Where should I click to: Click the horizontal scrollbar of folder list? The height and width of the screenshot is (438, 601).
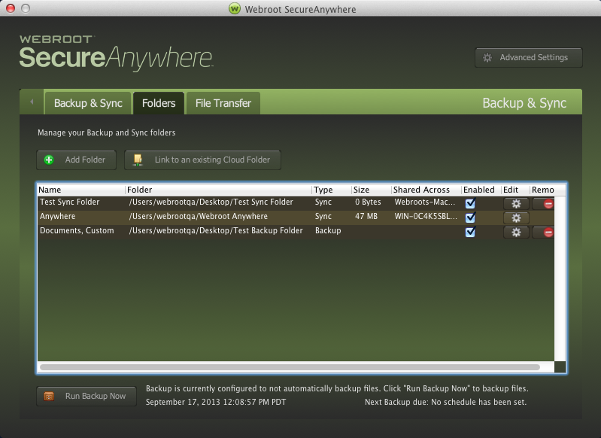pyautogui.click(x=290, y=367)
